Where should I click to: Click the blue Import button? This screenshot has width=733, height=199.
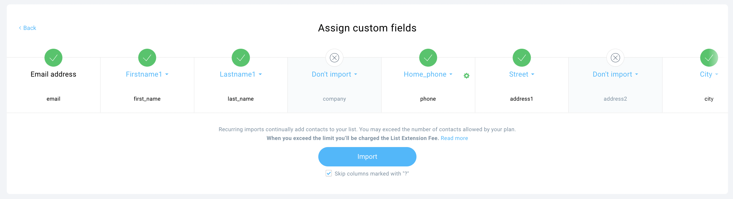(x=367, y=157)
